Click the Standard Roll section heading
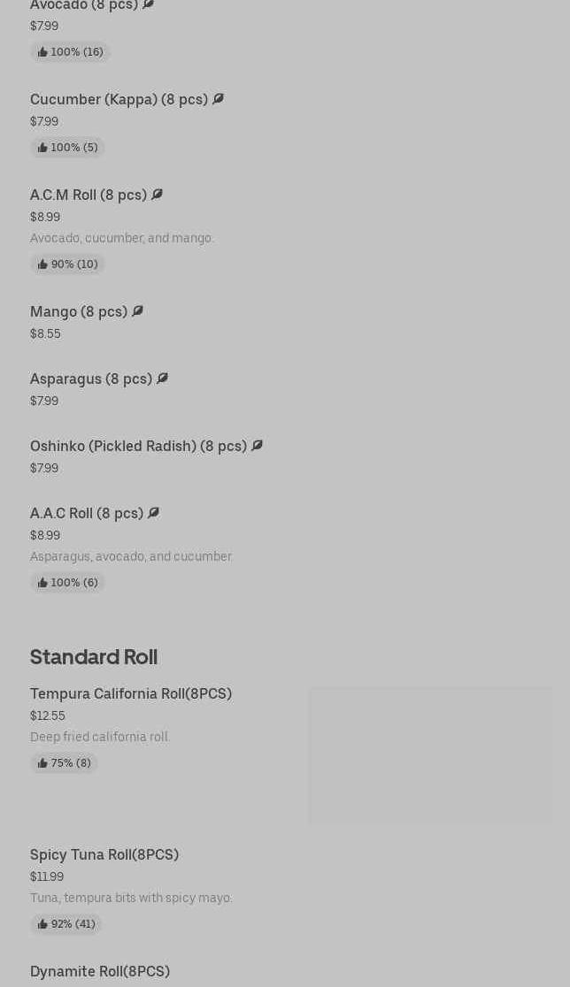 tap(94, 656)
